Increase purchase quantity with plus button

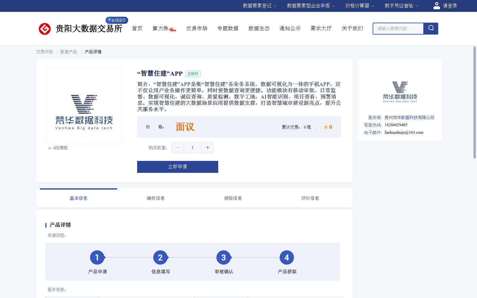click(207, 148)
